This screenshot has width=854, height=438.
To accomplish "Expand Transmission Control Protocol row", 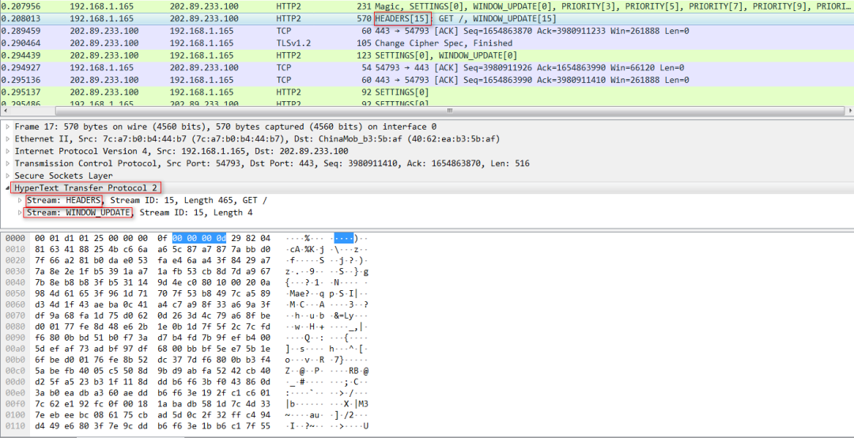I will coord(8,164).
